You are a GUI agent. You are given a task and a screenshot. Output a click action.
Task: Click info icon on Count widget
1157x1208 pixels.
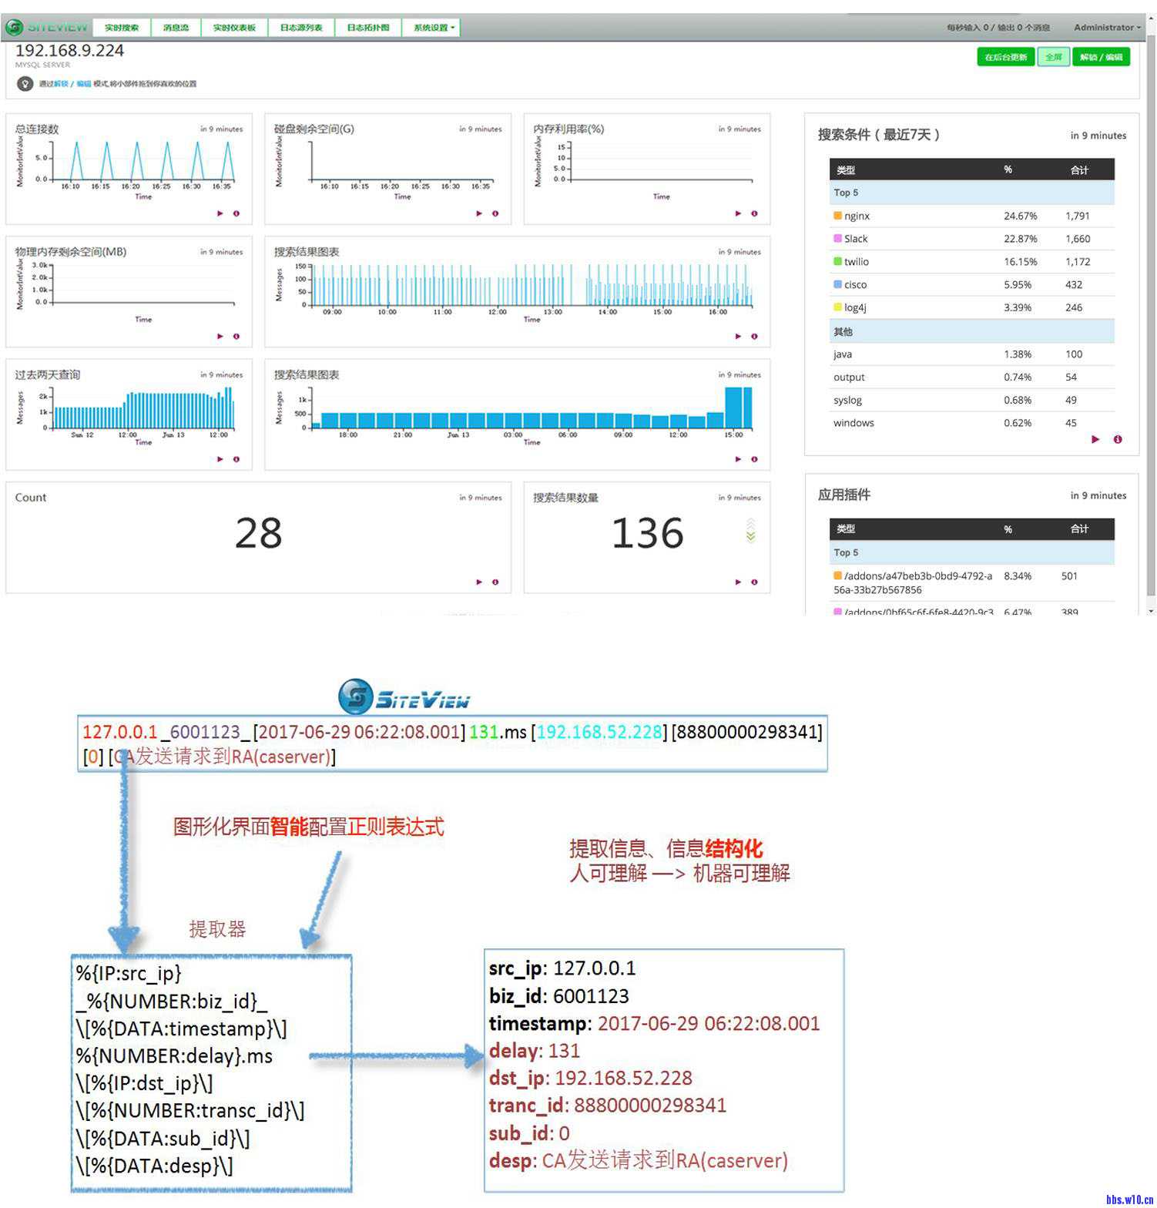[495, 582]
